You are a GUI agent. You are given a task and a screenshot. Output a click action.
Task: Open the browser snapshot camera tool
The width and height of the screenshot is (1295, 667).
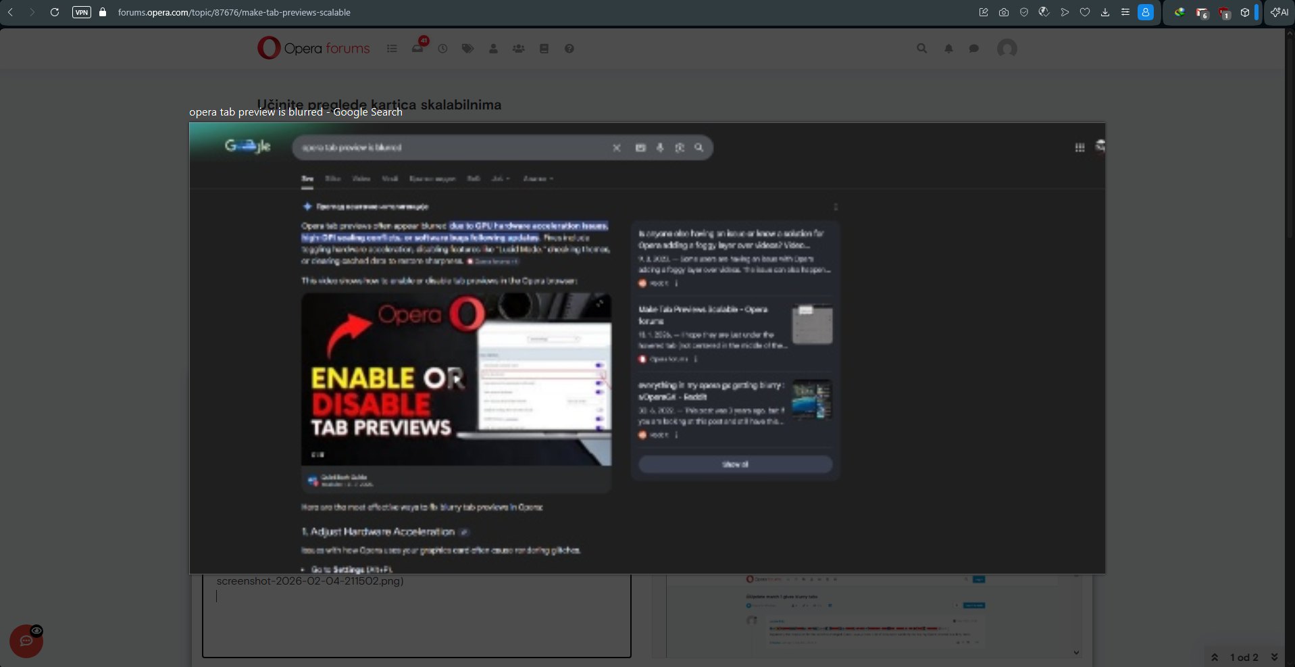(1004, 11)
